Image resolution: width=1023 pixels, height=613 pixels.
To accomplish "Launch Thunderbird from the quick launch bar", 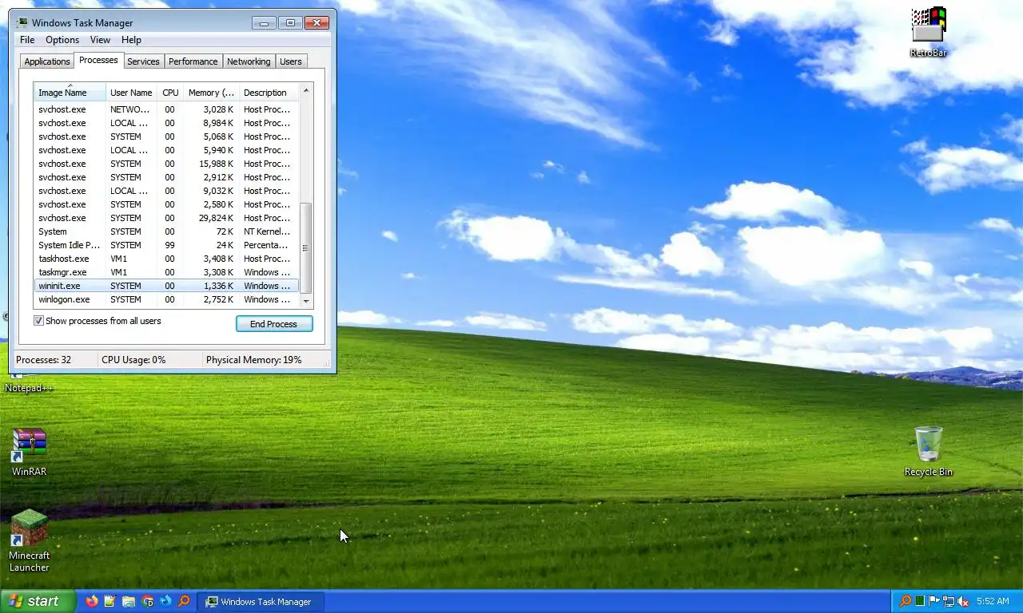I will click(x=165, y=601).
